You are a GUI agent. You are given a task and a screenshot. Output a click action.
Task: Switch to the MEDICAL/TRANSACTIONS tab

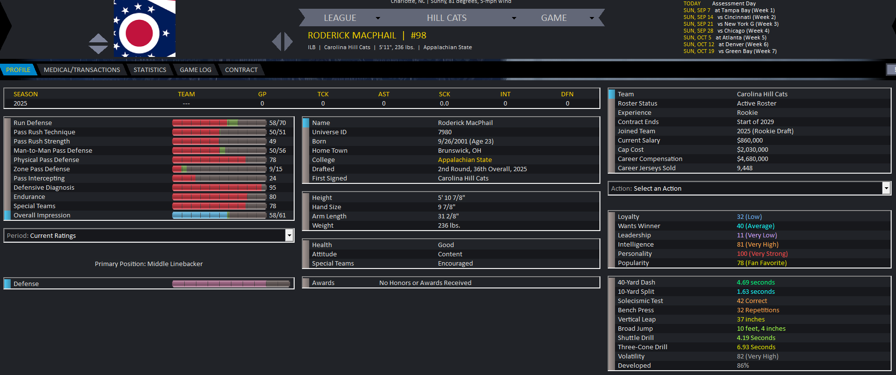pos(82,70)
